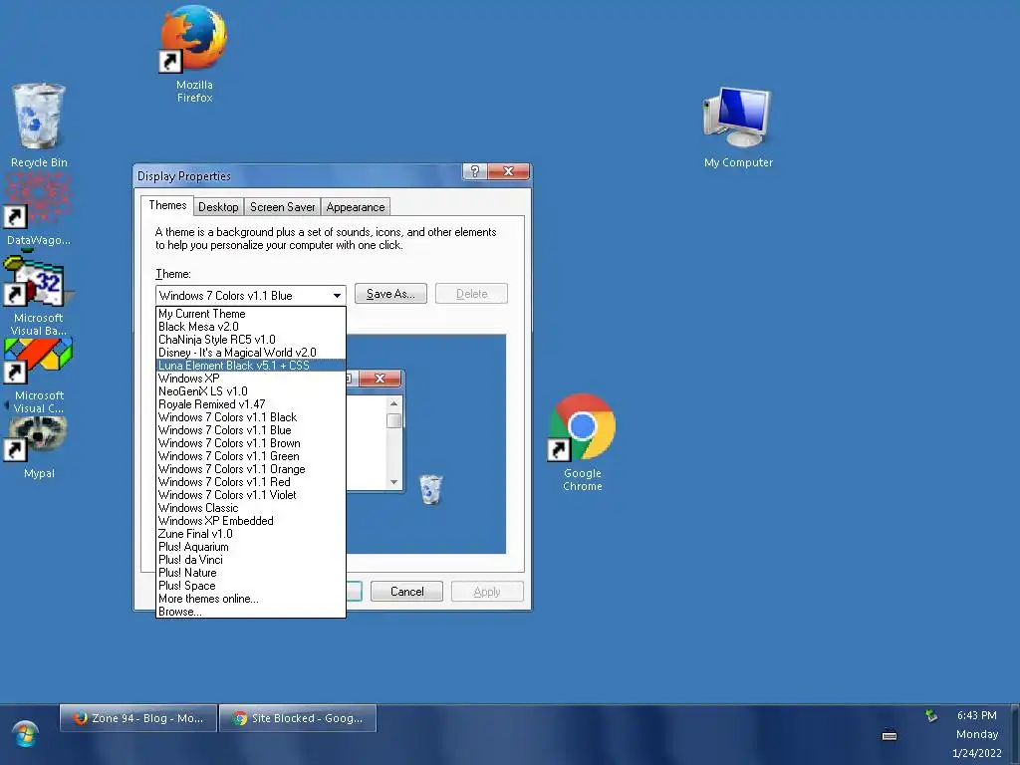Choose Royale Remixed v1.47 theme
Viewport: 1020px width, 765px height.
pyautogui.click(x=250, y=404)
